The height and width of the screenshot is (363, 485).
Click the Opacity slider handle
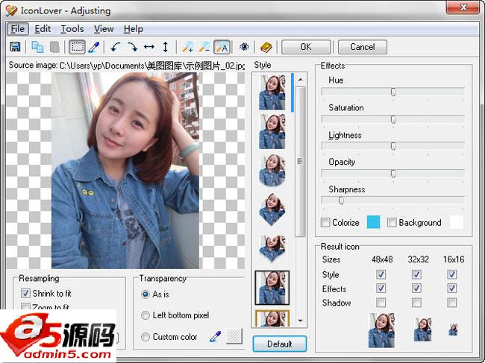(x=393, y=174)
